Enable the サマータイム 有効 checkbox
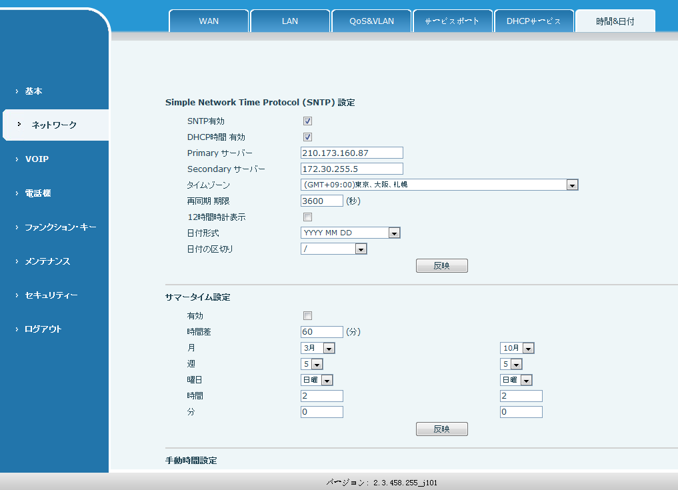The image size is (678, 490). pyautogui.click(x=307, y=316)
